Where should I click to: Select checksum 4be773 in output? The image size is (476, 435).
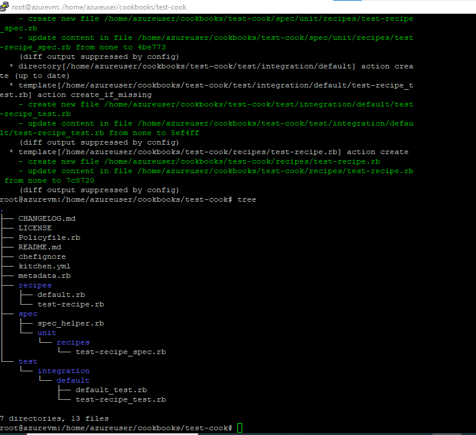pos(152,47)
